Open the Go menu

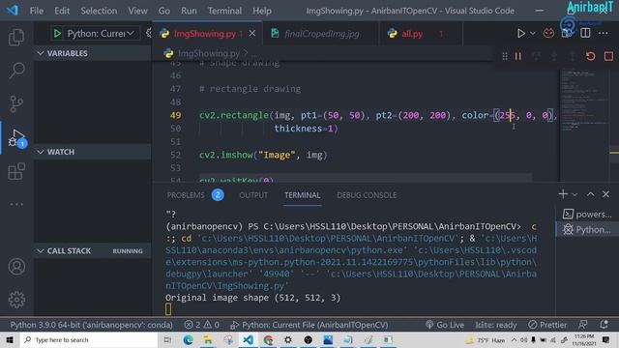tap(163, 11)
